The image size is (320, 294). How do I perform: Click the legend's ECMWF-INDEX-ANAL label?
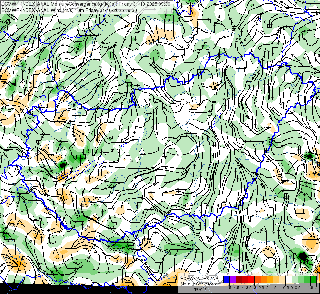(x=201, y=279)
